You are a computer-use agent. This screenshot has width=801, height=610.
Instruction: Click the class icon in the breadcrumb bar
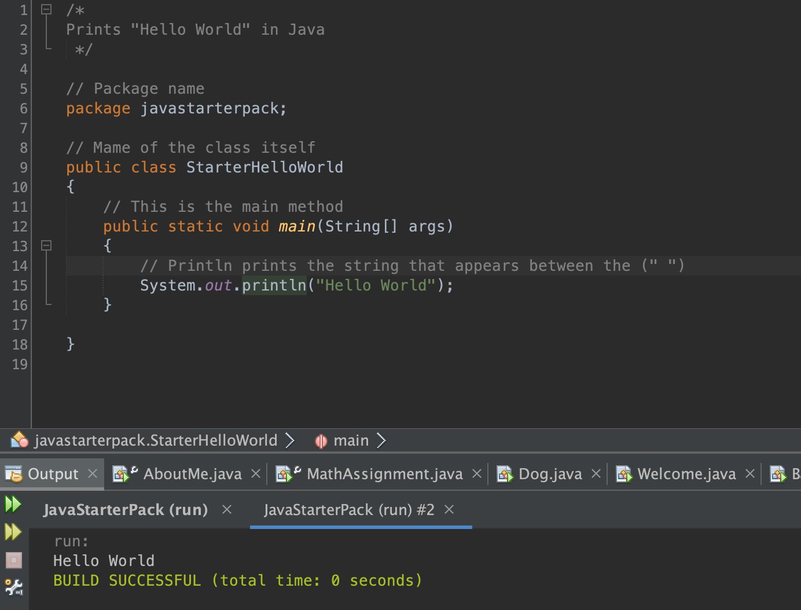click(x=19, y=440)
